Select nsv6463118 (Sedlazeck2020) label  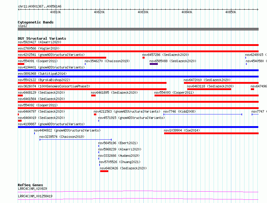[210, 86]
